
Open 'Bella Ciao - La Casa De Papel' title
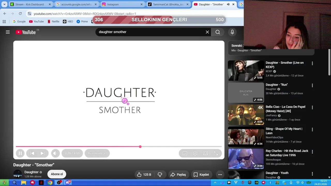285,109
